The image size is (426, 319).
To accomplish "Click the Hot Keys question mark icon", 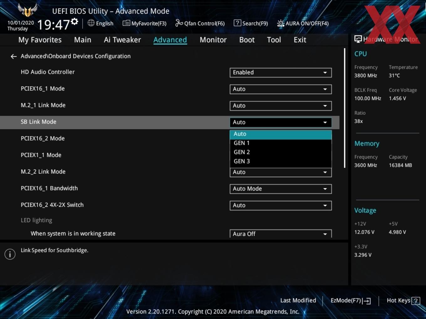I will [x=416, y=301].
